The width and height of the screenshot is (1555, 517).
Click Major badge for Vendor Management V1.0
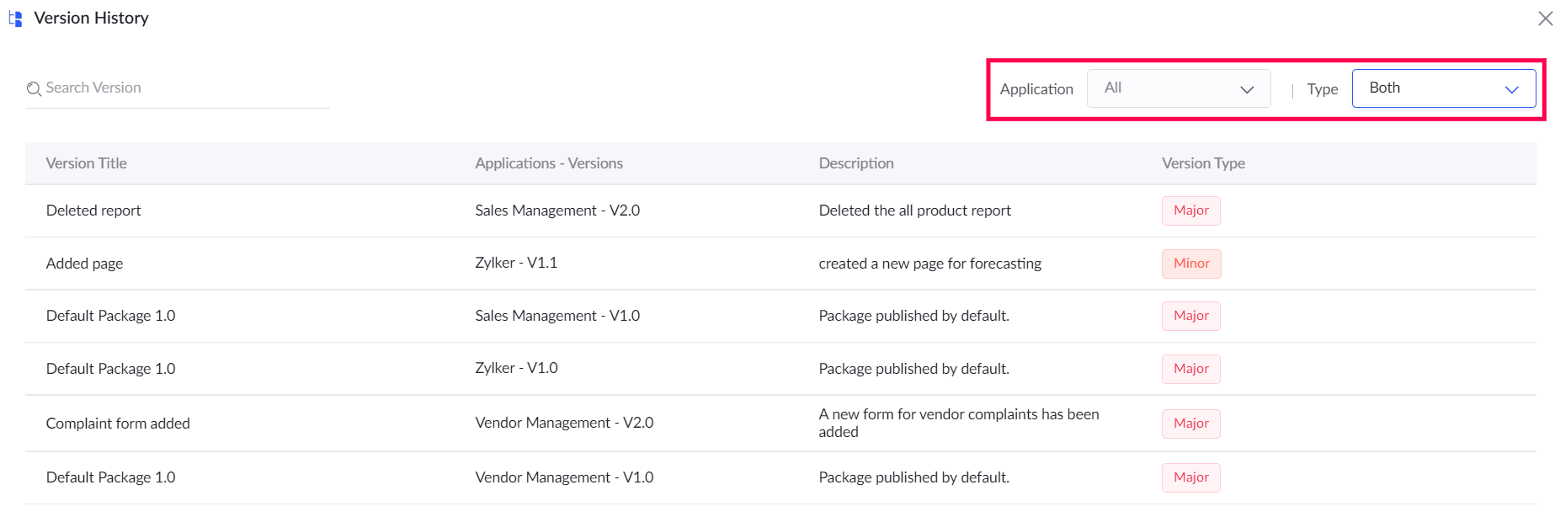pos(1190,477)
